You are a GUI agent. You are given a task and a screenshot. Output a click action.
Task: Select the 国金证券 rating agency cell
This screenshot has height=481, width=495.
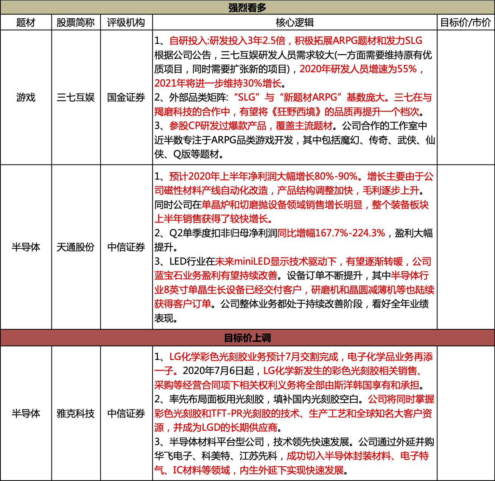[x=126, y=98]
